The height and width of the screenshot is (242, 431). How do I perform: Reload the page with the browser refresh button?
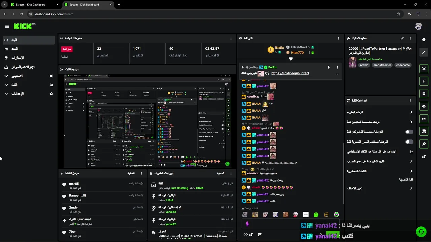21,14
